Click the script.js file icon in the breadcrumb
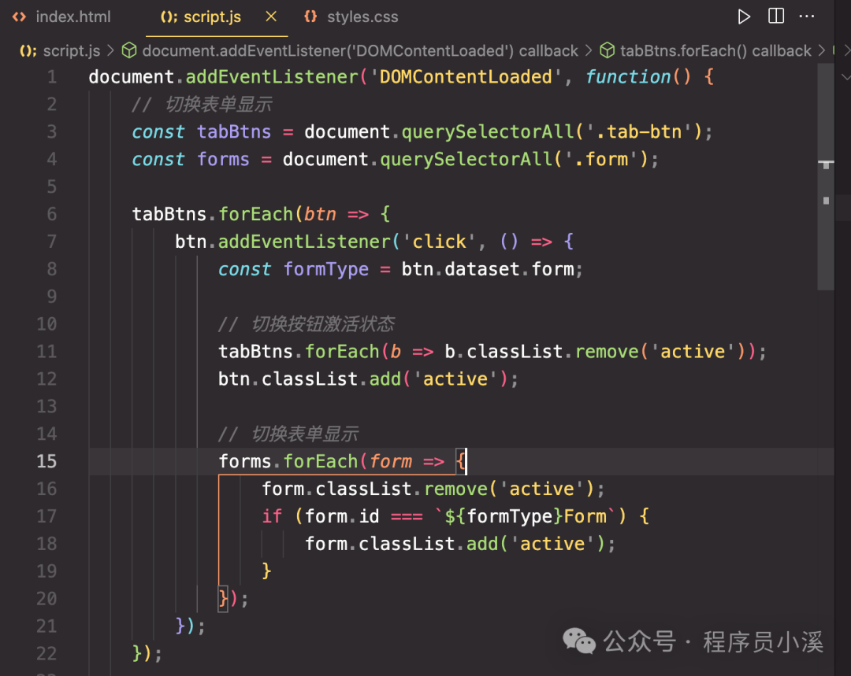Viewport: 851px width, 676px height. coord(28,51)
